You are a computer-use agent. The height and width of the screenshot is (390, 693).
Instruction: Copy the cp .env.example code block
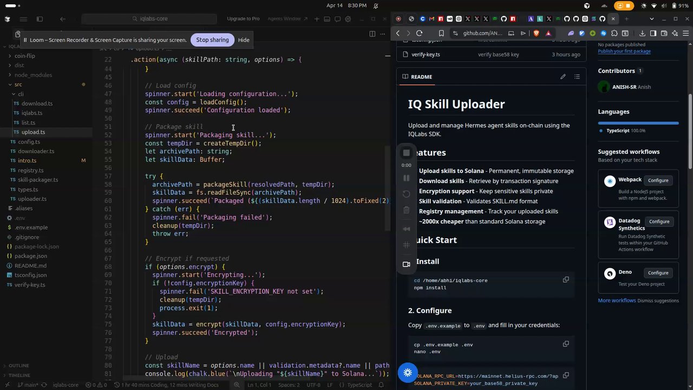pos(566,344)
